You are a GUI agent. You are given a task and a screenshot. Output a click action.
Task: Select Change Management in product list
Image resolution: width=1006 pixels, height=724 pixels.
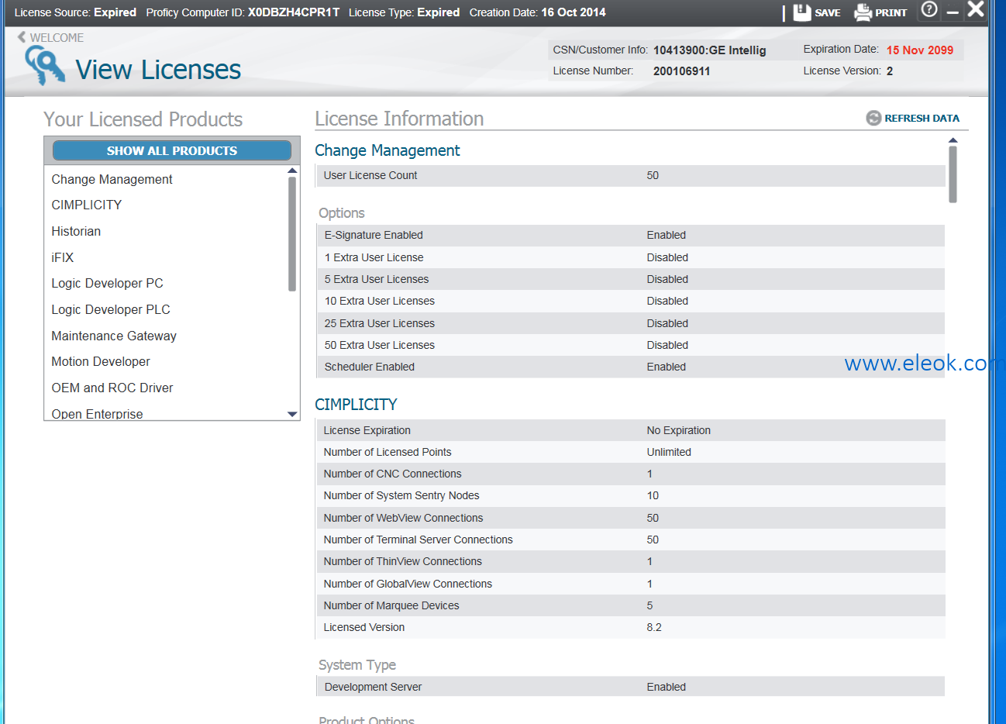click(x=112, y=179)
